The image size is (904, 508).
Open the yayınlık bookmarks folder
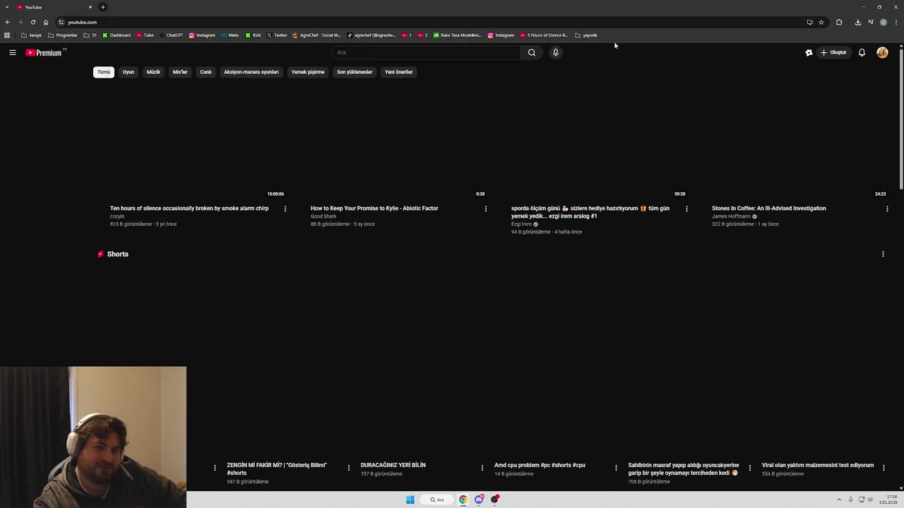point(586,35)
